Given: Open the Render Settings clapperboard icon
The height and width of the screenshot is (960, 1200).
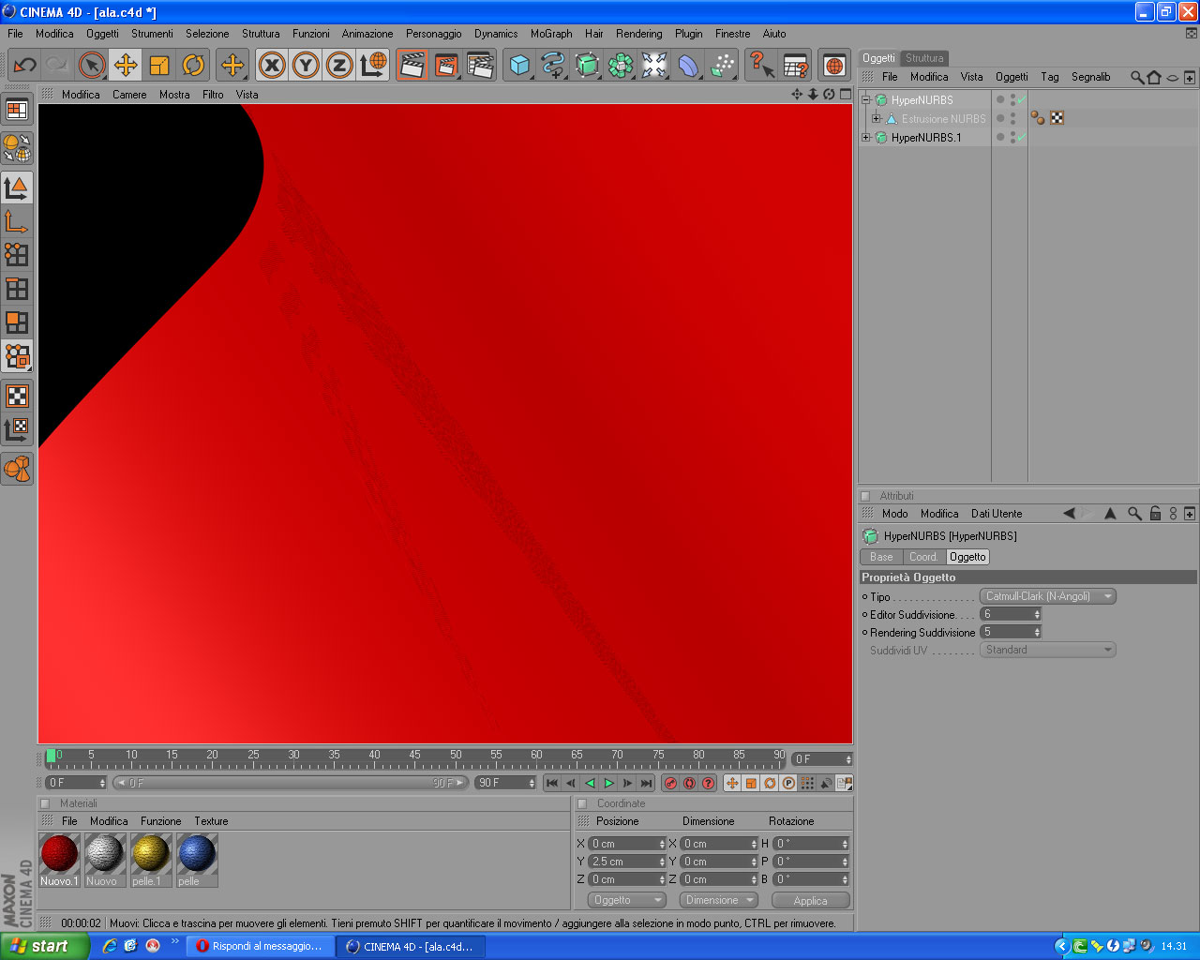Looking at the screenshot, I should click(x=479, y=65).
